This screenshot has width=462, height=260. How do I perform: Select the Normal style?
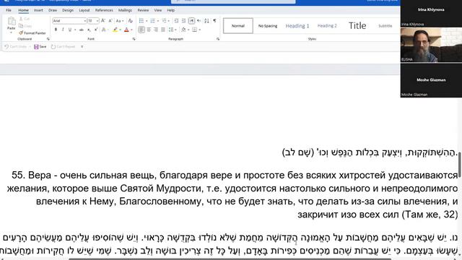[x=238, y=26]
